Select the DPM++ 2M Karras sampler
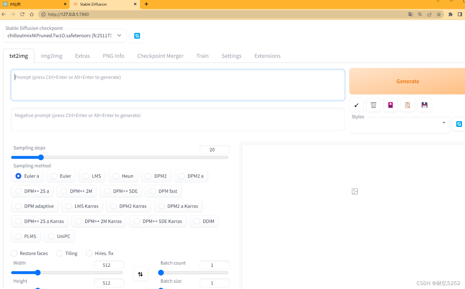The image size is (465, 289). [x=99, y=221]
